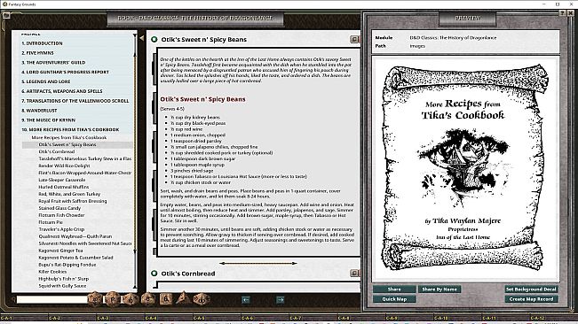Open chapter 5. Legends and Lore
The width and height of the screenshot is (578, 324).
[45, 81]
